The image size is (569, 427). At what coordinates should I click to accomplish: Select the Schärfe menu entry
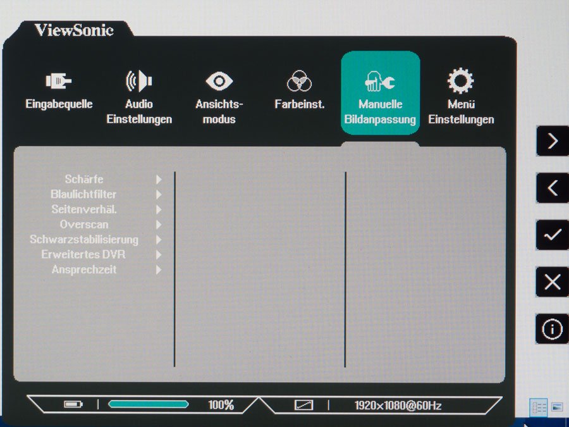point(84,180)
